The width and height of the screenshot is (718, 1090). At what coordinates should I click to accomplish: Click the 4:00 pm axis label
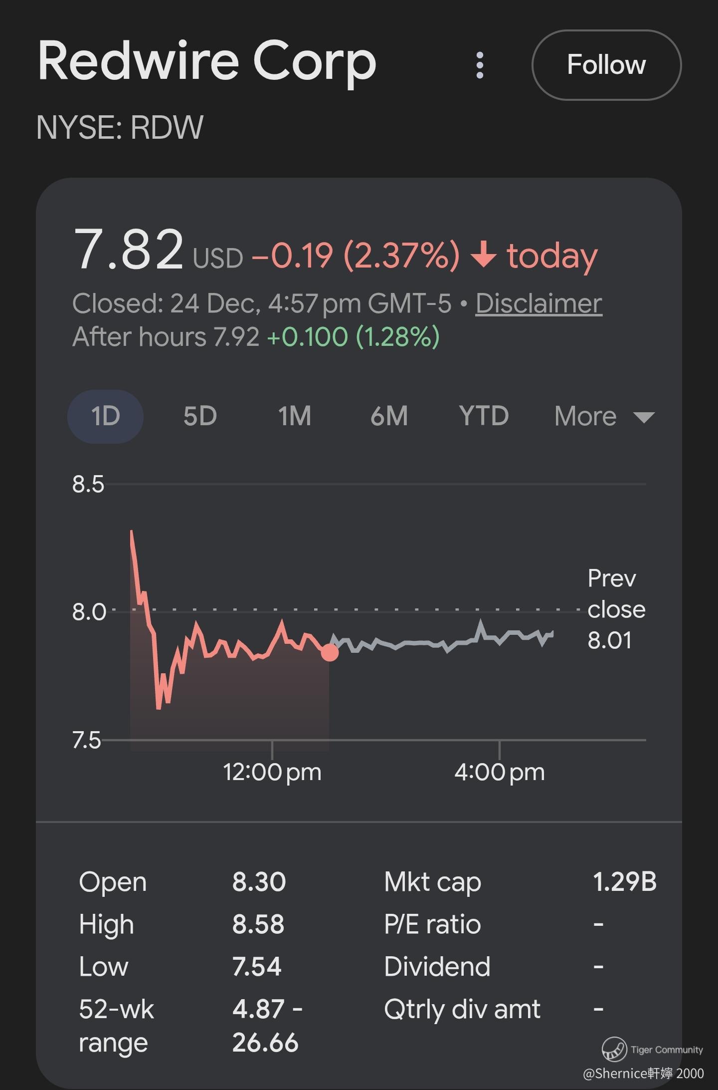tap(499, 772)
